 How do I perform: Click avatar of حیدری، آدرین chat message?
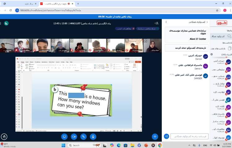(x=205, y=56)
